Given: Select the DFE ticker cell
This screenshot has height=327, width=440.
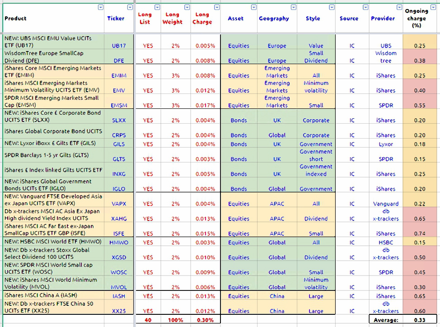Looking at the screenshot, I should click(119, 56).
